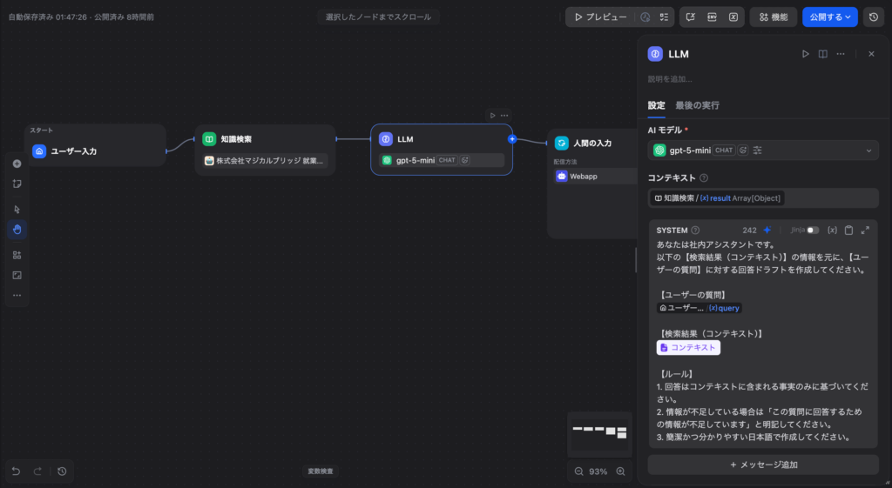Viewport: 892px width, 488px height.
Task: Open the ENV environment variables icon
Action: (x=712, y=17)
